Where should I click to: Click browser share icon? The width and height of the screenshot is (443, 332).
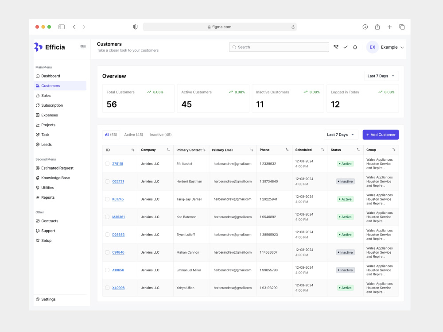pos(377,27)
